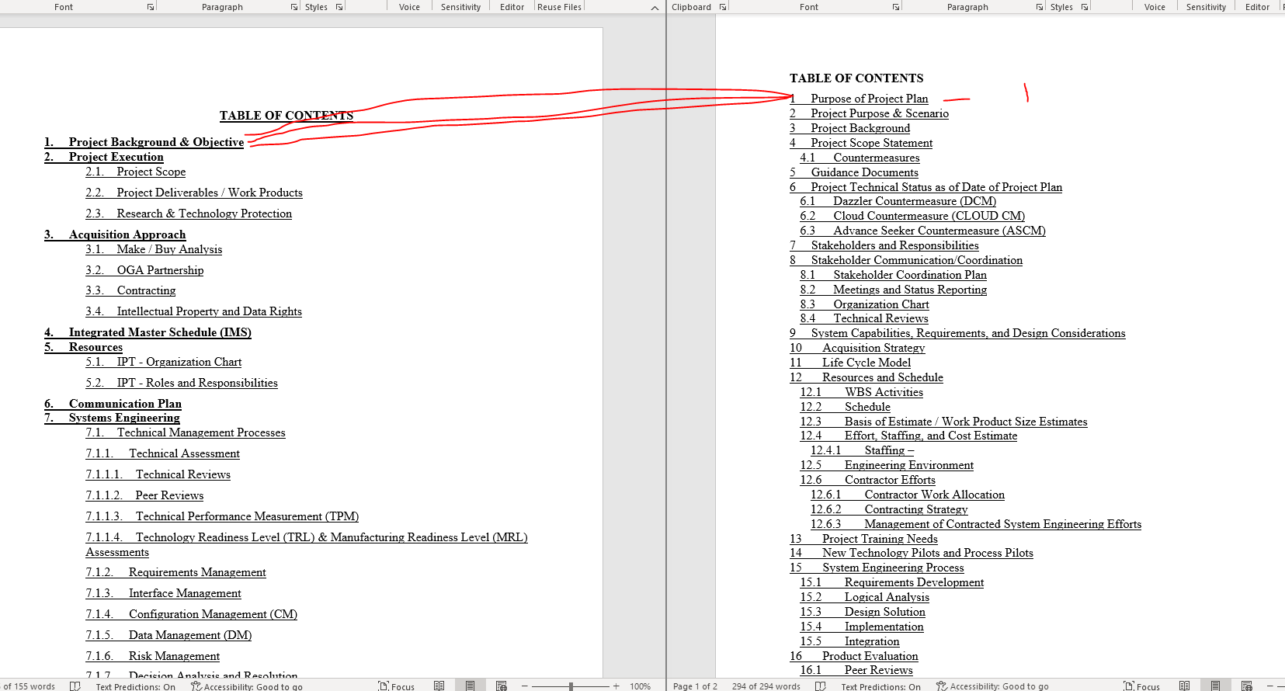Go to Communication Plan entry
Screen dimensions: 1285x691
[x=113, y=404]
